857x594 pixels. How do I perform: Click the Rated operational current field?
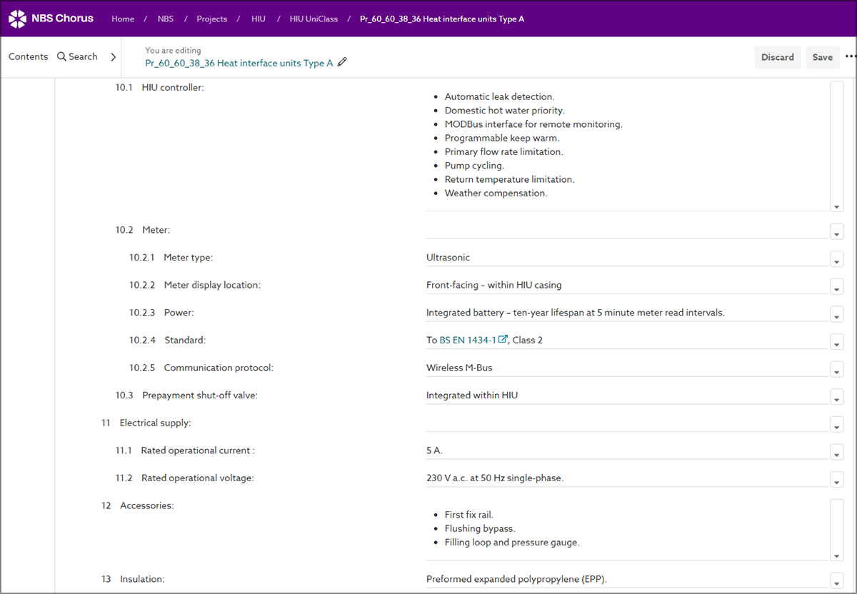coord(626,451)
